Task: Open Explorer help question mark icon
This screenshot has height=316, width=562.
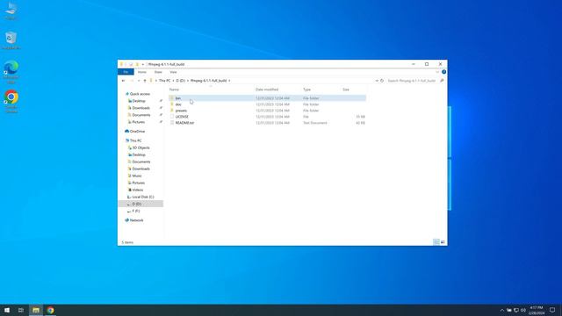Action: point(443,72)
